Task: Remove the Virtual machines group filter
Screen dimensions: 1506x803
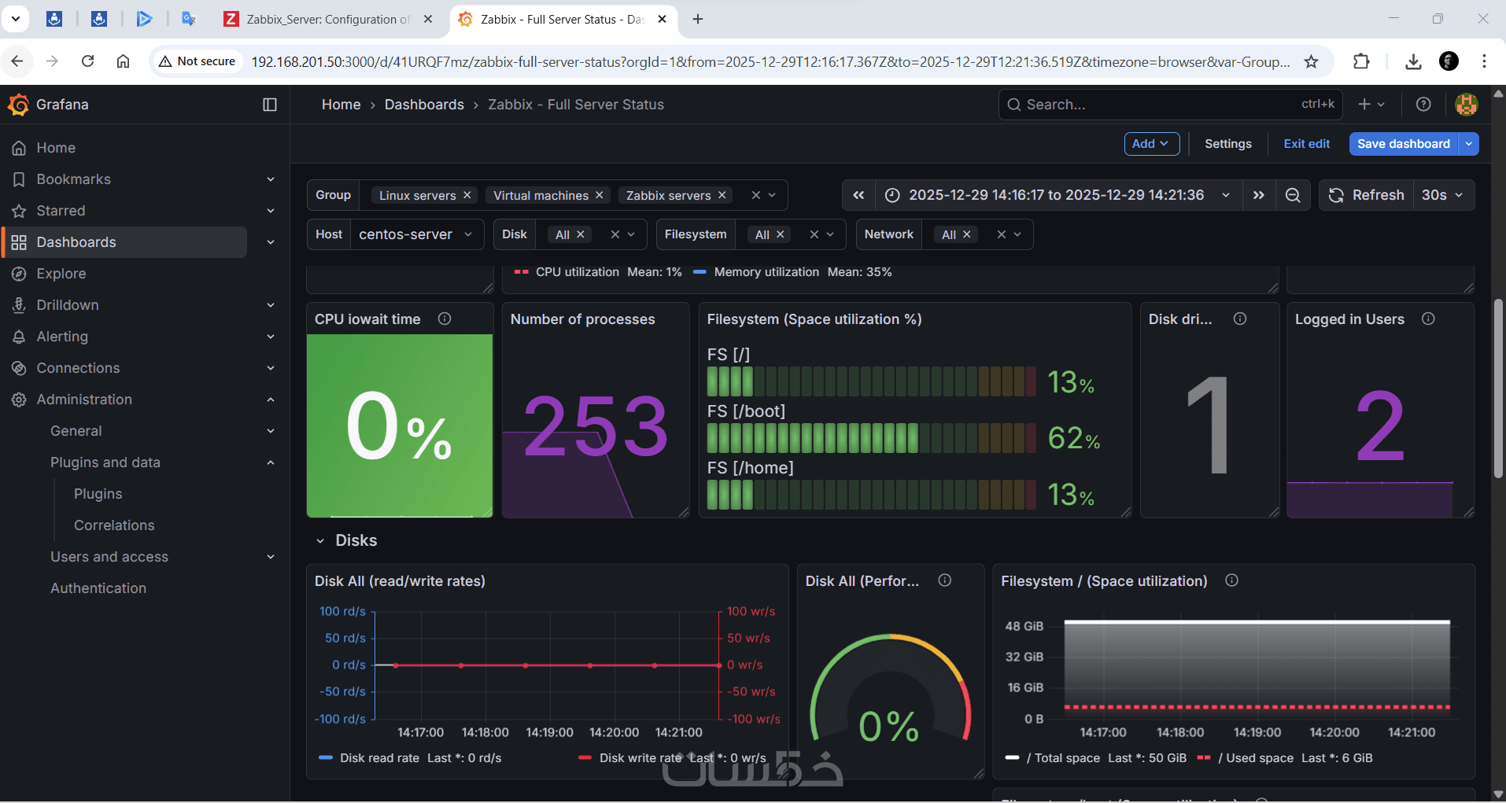Action: click(x=600, y=195)
